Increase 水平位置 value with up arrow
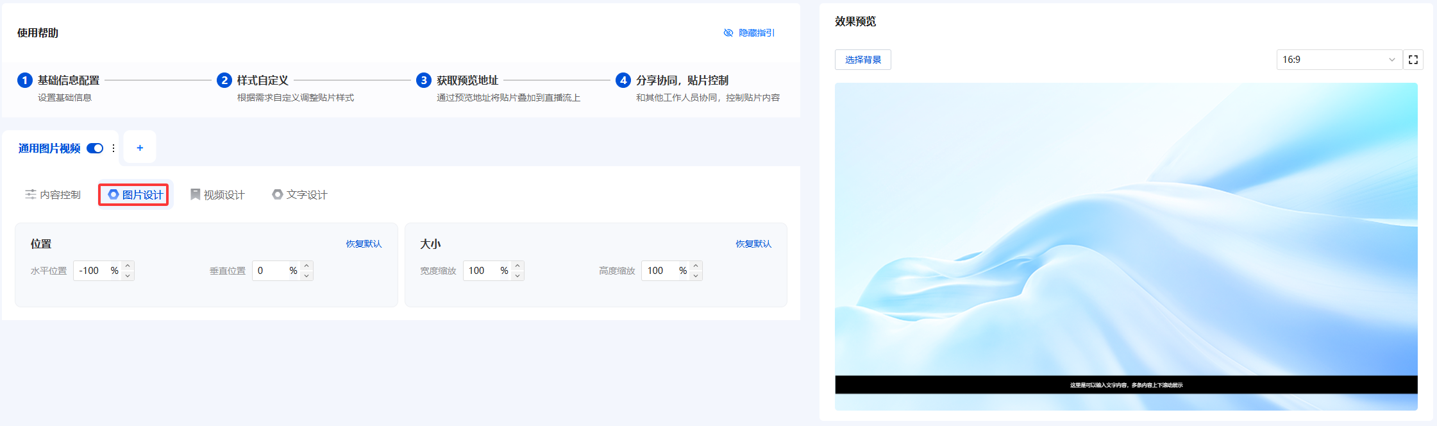 (x=128, y=266)
